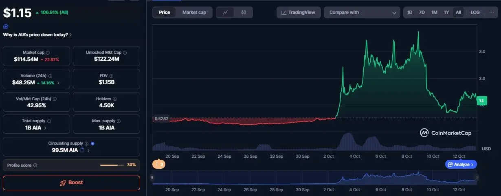Open Why is AIA's price down today link
Image resolution: width=501 pixels, height=196 pixels.
(37, 35)
